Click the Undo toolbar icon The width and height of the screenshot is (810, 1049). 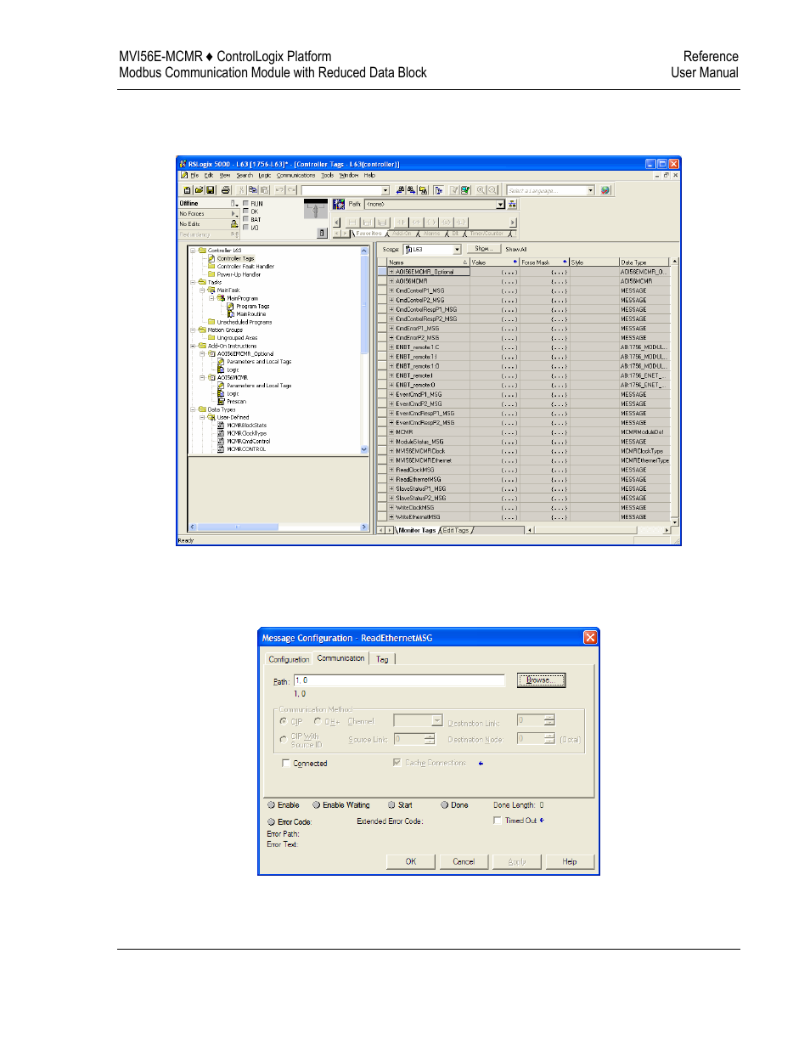pos(279,190)
